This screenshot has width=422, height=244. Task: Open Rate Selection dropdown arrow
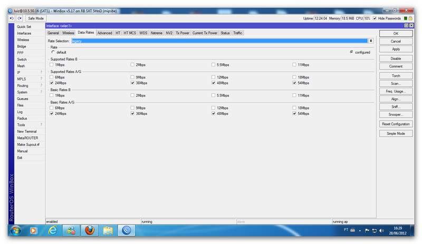tap(371, 41)
